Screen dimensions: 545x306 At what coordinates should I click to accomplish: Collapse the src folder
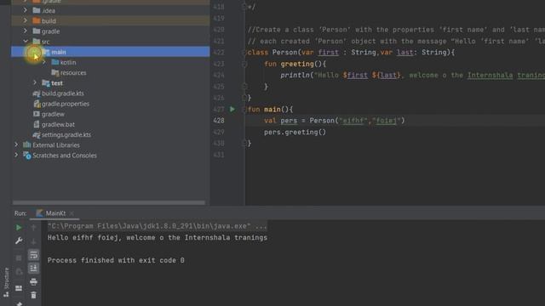click(26, 42)
